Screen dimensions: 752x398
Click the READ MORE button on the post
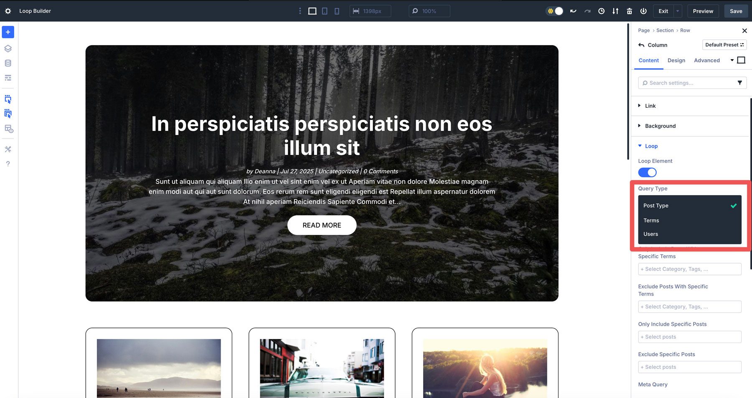pos(322,225)
